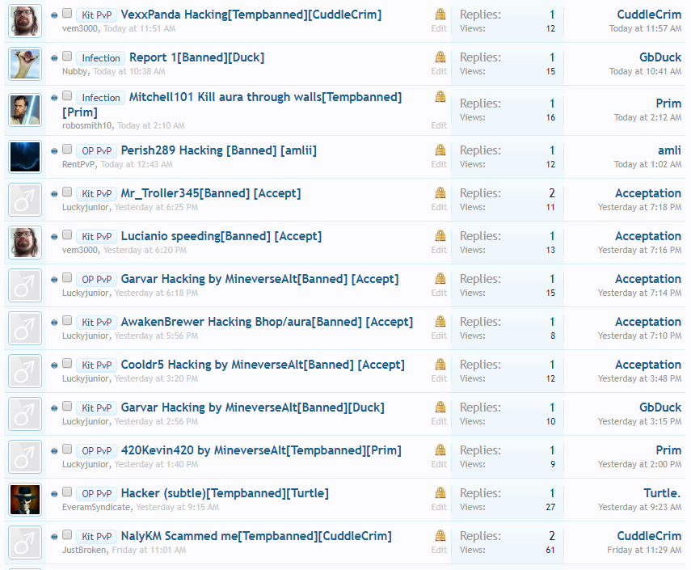Open GbDuck profile on Report 1 thread
Viewport: 691px width, 570px height.
tap(660, 57)
